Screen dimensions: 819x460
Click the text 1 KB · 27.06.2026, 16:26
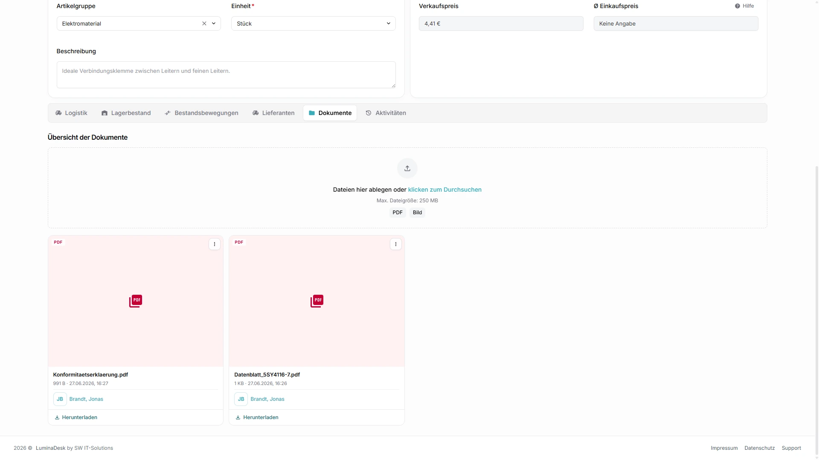pos(261,383)
